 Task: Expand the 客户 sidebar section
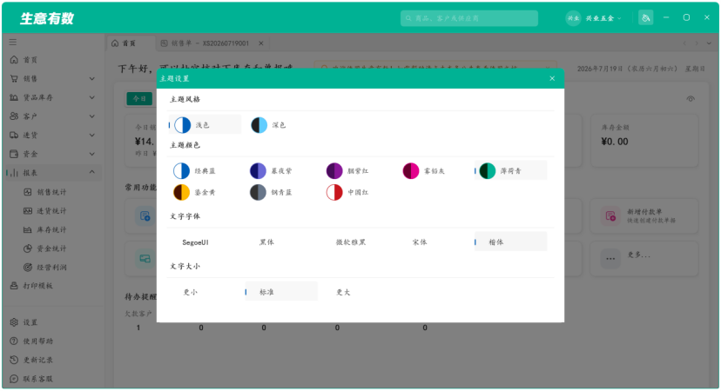pyautogui.click(x=92, y=116)
